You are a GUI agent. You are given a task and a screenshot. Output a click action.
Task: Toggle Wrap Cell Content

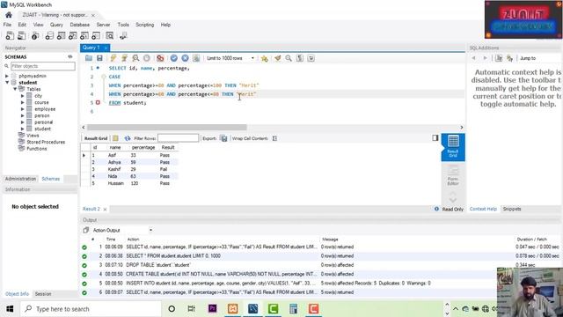pyautogui.click(x=274, y=138)
